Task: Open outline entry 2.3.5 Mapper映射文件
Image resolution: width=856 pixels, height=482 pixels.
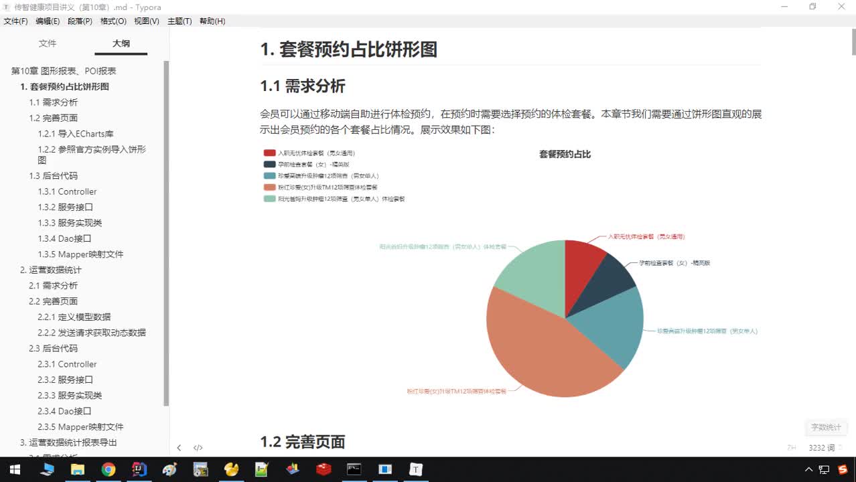Action: pos(80,427)
